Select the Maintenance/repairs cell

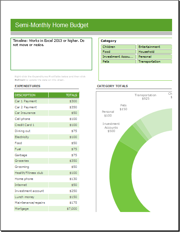(x=31, y=203)
